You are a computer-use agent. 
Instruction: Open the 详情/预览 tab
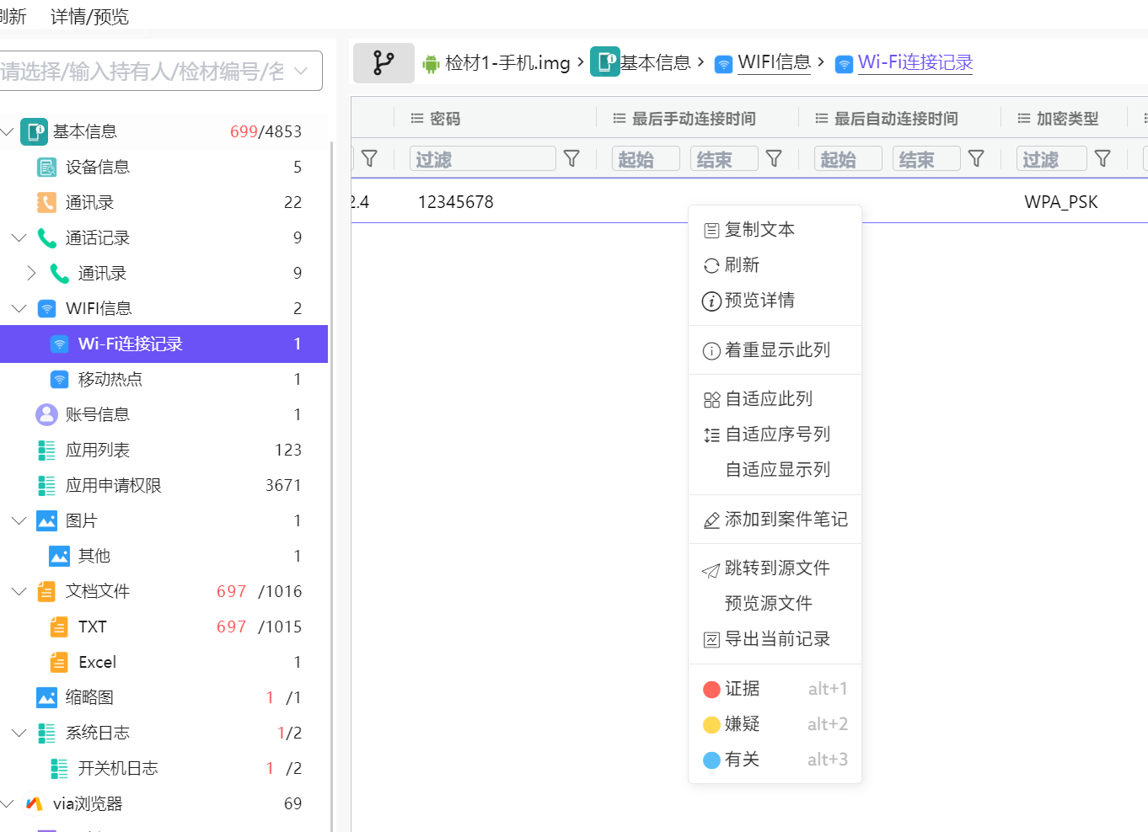(x=89, y=17)
